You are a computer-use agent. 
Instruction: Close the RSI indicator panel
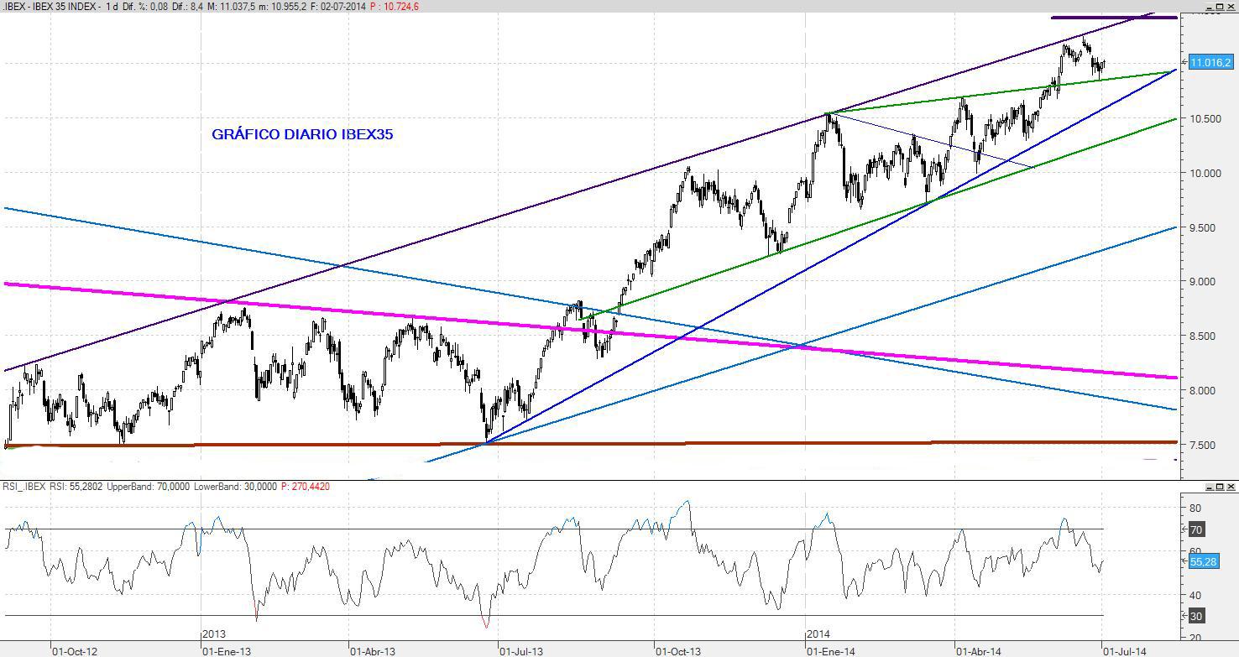pos(1231,487)
